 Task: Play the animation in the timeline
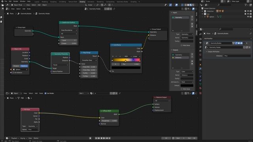tap(104, 138)
